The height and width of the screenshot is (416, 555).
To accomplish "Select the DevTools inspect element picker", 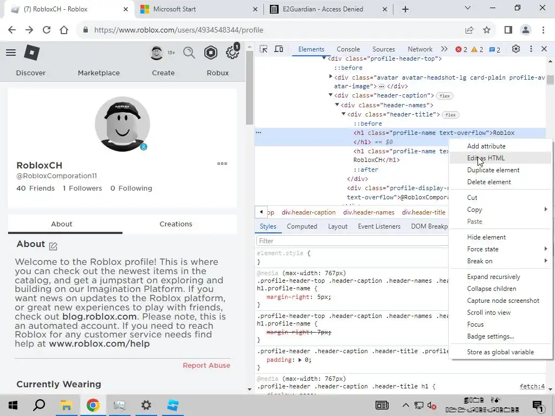I will coord(263,49).
